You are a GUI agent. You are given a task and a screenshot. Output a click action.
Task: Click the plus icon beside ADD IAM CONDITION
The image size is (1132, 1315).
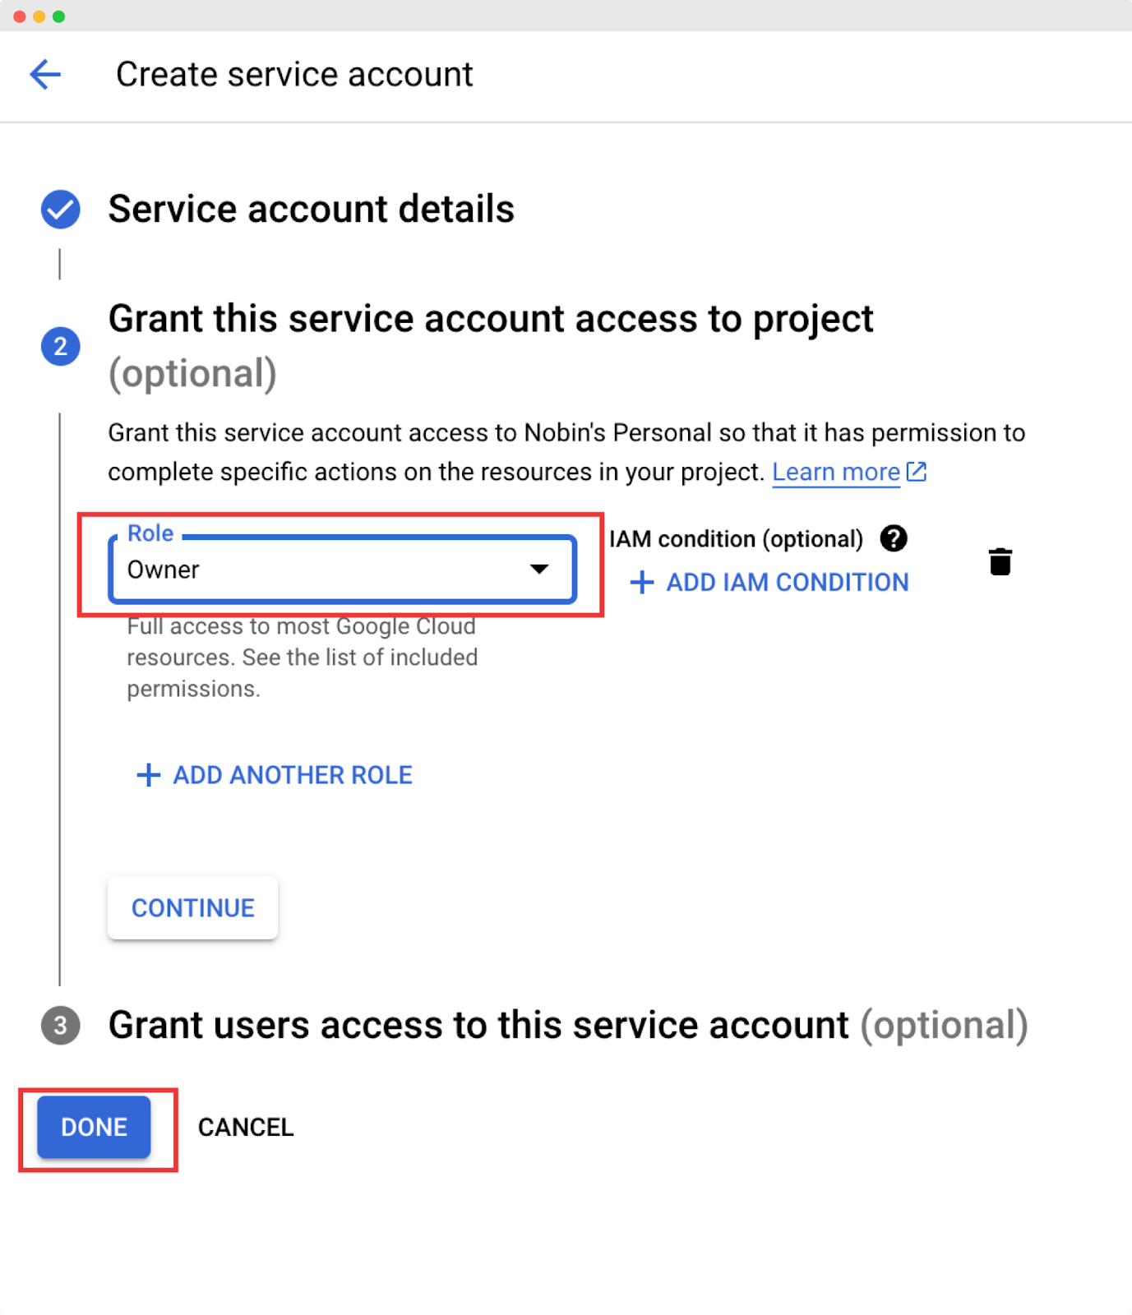[641, 583]
